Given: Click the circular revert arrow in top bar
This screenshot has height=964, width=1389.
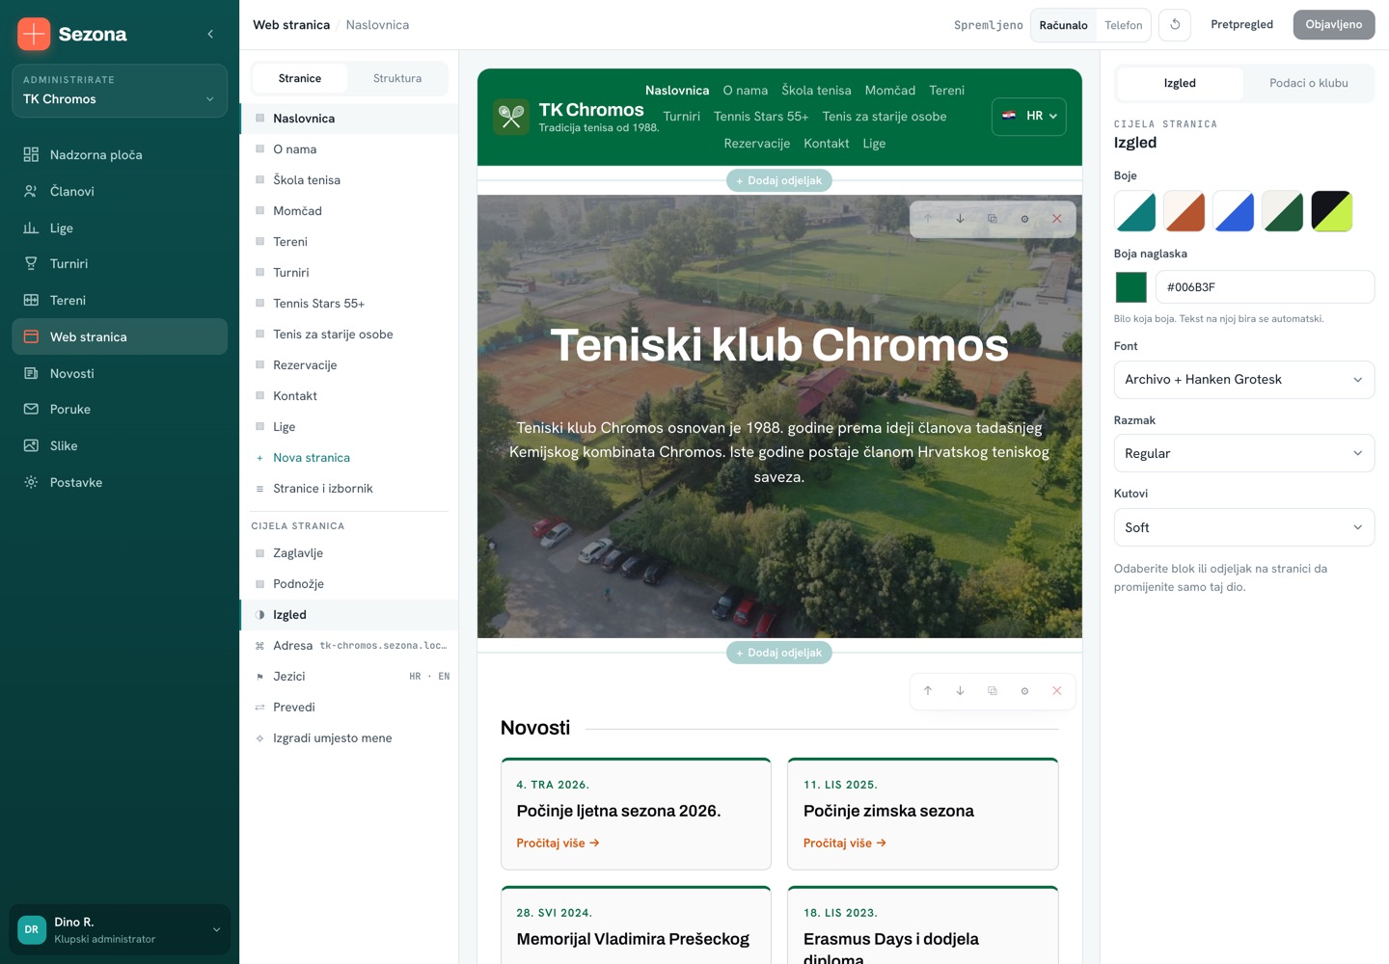Looking at the screenshot, I should [1175, 25].
